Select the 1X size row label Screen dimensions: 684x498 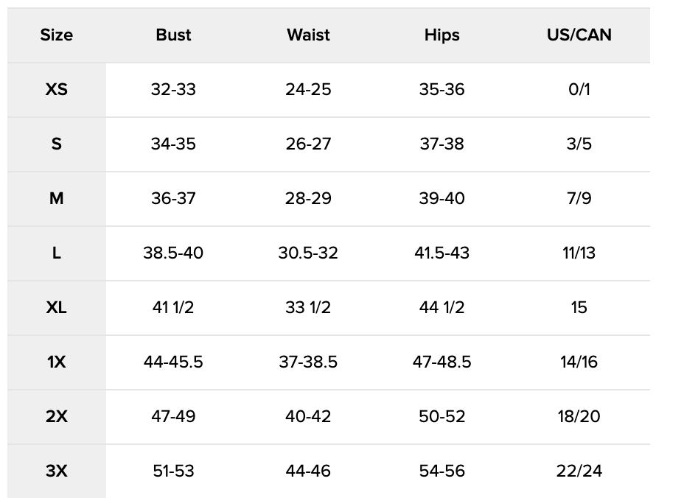point(57,362)
